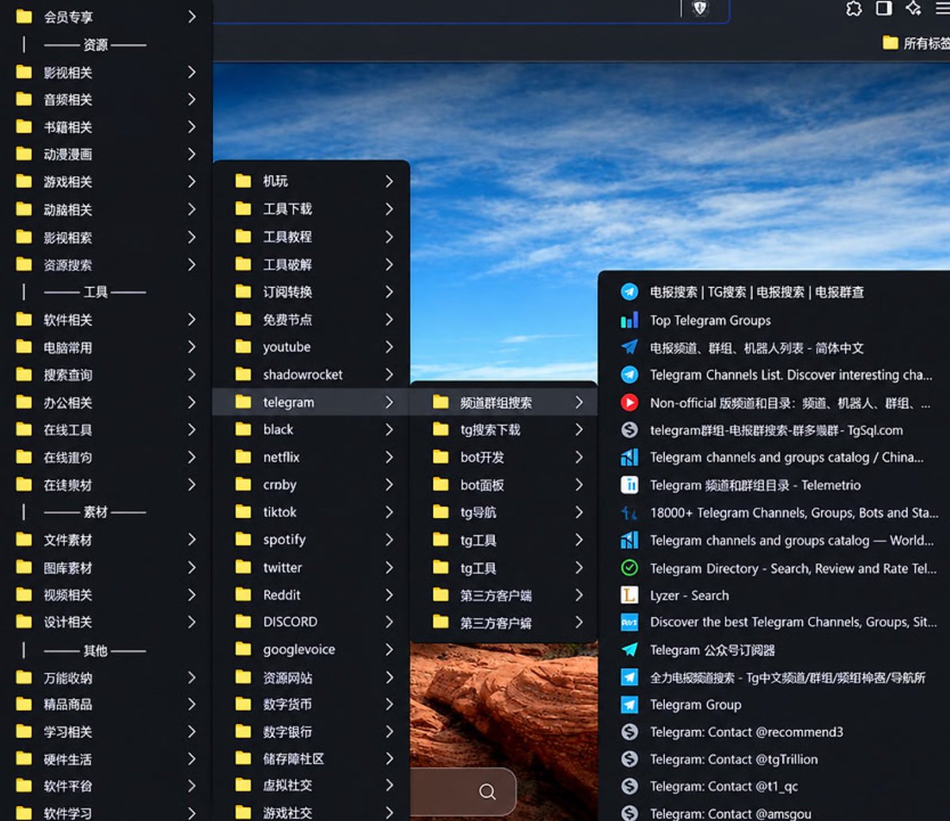
Task: Click the folder icon beside DISCORD
Action: (x=243, y=622)
